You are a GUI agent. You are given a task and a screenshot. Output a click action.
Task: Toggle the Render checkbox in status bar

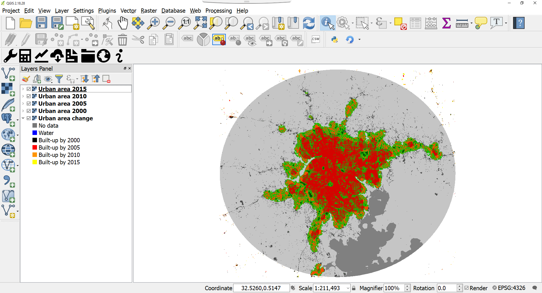pyautogui.click(x=467, y=288)
